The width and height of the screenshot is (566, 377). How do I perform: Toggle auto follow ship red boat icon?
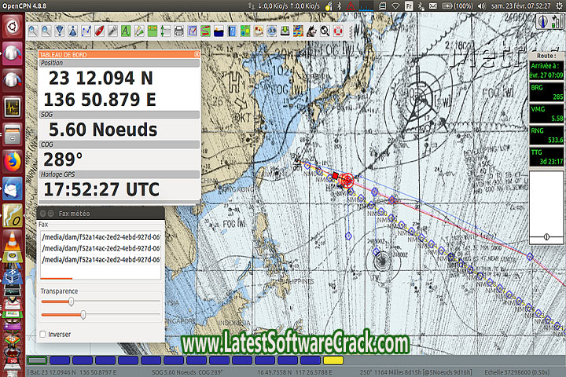pos(100,31)
